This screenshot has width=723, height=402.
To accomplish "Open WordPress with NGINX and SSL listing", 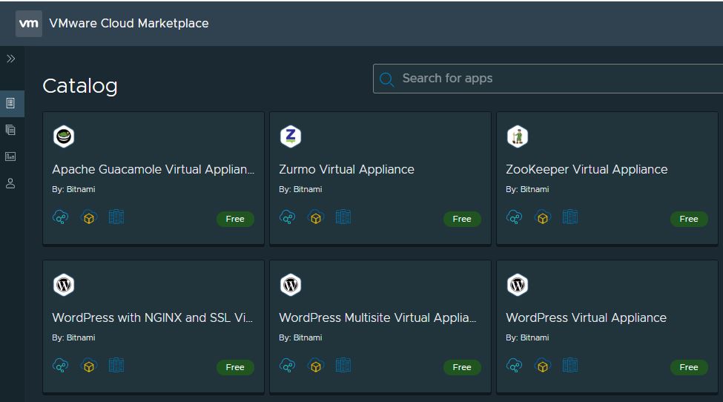I will pyautogui.click(x=153, y=318).
